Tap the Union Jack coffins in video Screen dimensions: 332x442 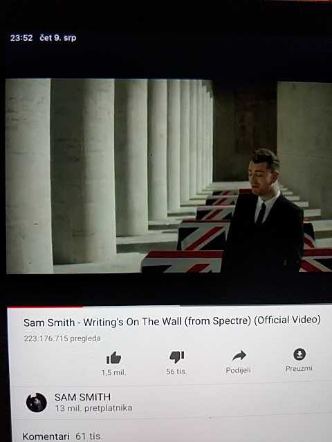[x=198, y=237]
